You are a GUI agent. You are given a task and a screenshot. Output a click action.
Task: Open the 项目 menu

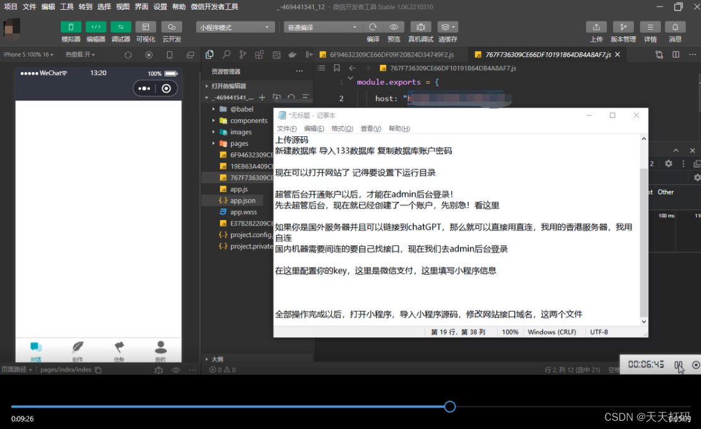click(10, 7)
